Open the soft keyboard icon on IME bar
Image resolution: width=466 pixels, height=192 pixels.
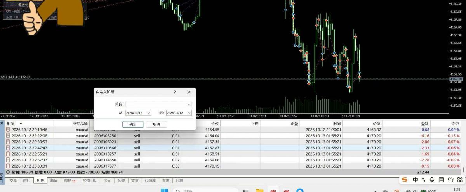(441, 180)
